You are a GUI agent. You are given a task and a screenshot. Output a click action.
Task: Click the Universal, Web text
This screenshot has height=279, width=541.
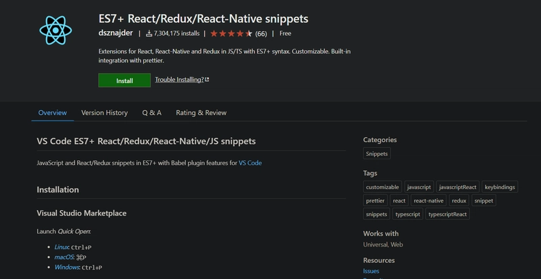click(x=383, y=245)
